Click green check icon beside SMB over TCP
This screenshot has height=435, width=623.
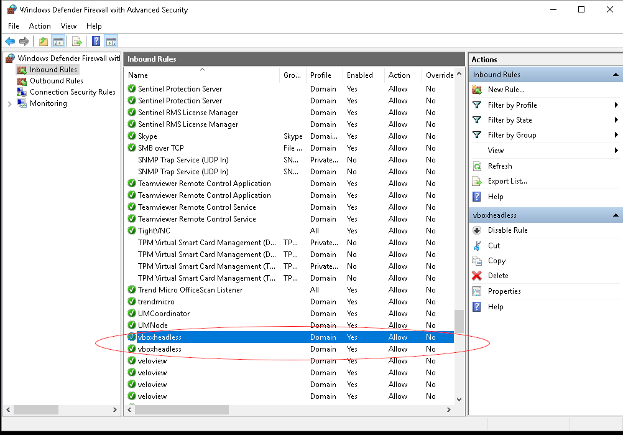point(132,148)
